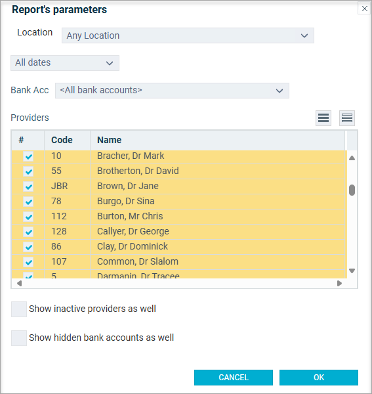Image resolution: width=372 pixels, height=394 pixels.
Task: Expand the All dates dropdown
Action: click(65, 63)
